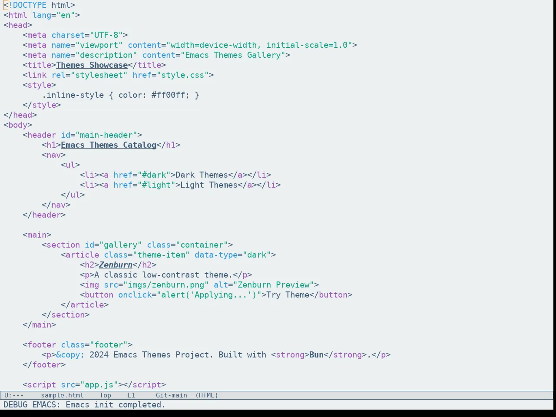Click the 'Themes Showcase' title text
556x417 pixels.
(x=92, y=65)
